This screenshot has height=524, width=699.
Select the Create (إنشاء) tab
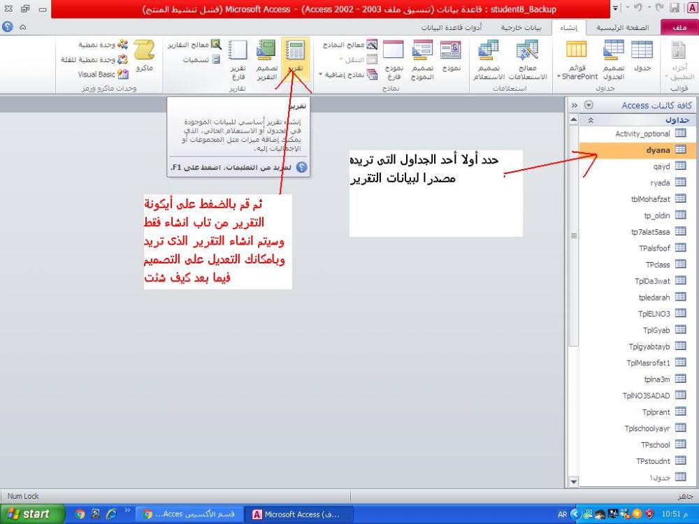pyautogui.click(x=568, y=28)
